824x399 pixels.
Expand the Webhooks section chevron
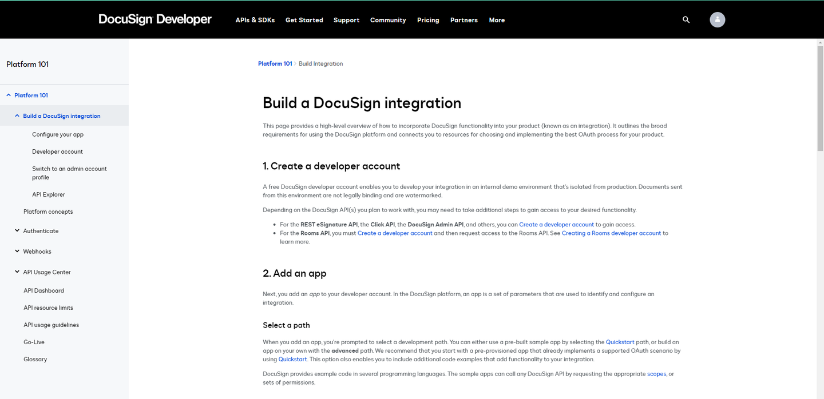tap(17, 252)
